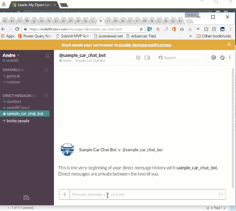
Task: Open starred items with star icon
Action: tap(222, 58)
